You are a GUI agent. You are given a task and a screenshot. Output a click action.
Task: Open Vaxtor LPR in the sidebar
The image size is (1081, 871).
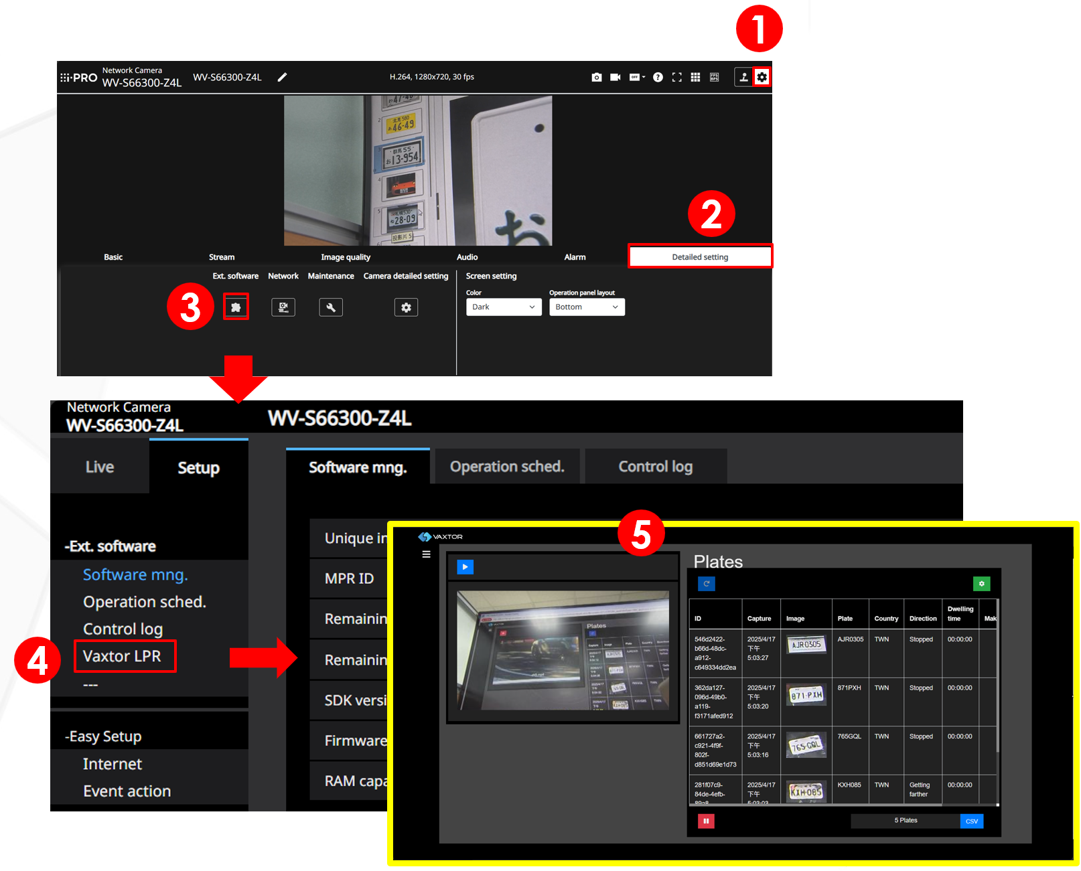click(x=123, y=656)
